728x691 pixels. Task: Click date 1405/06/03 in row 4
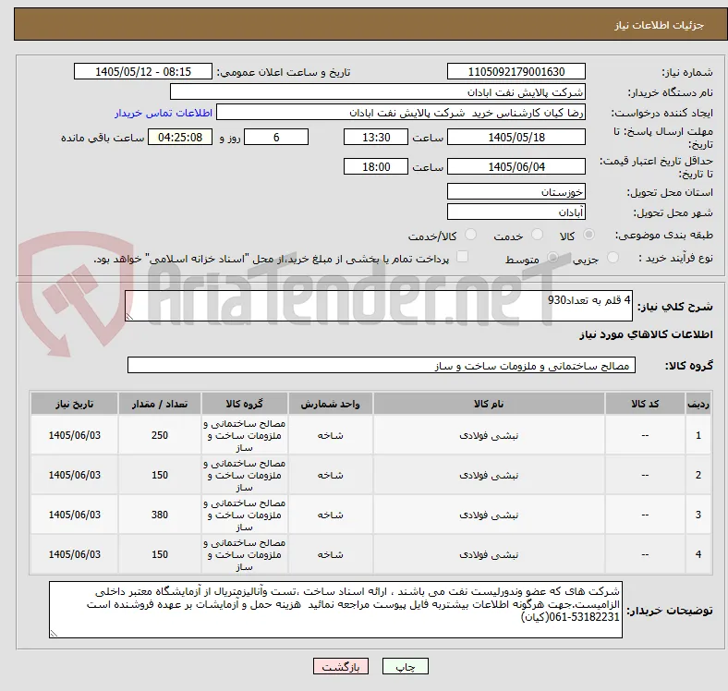[x=74, y=554]
